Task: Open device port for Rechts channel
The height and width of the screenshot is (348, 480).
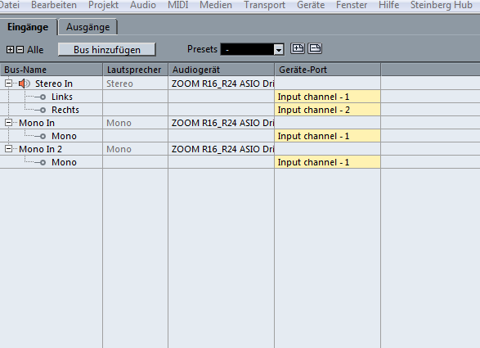Action: point(328,110)
